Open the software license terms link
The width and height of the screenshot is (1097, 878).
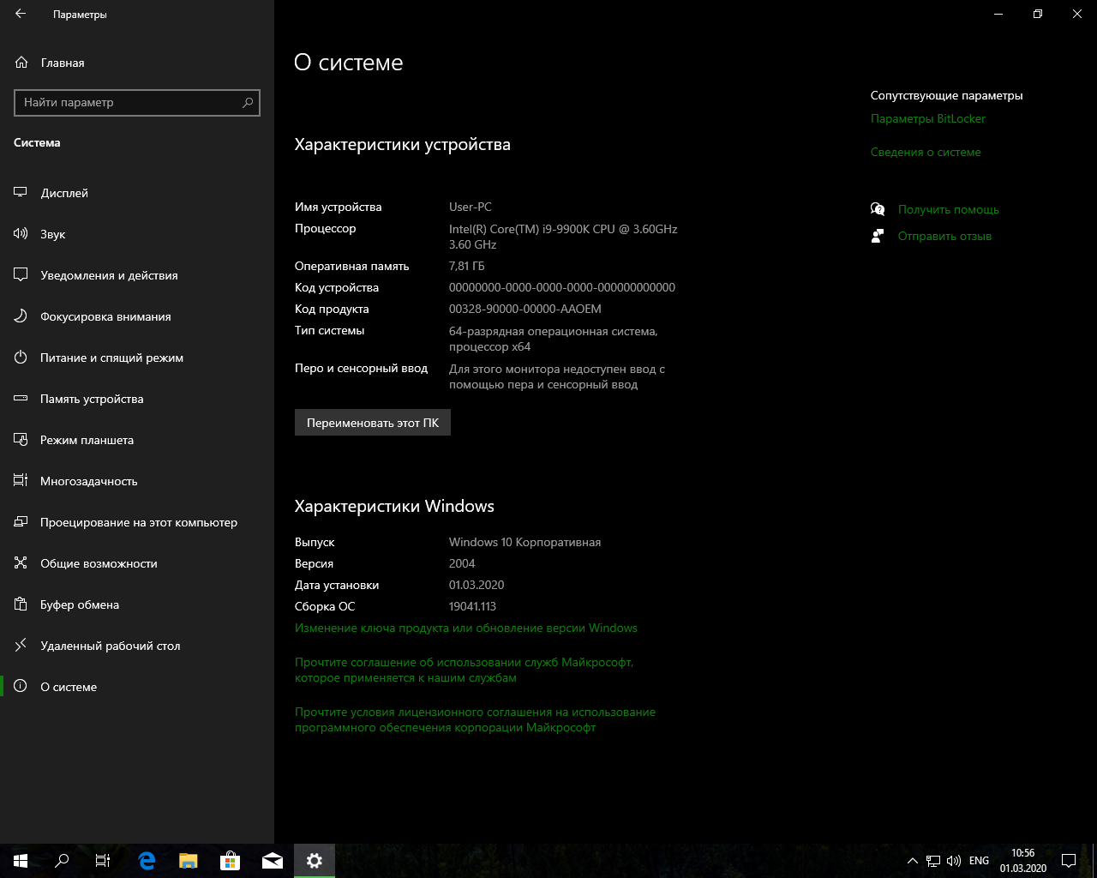(475, 719)
